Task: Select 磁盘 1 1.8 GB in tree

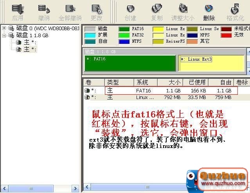Action: coord(32,35)
